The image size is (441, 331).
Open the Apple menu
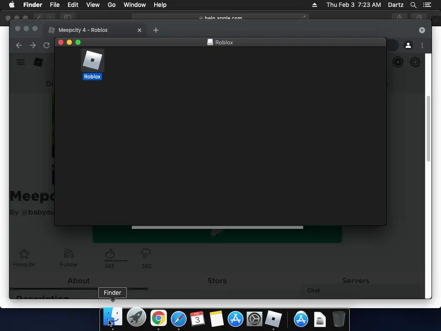[12, 5]
